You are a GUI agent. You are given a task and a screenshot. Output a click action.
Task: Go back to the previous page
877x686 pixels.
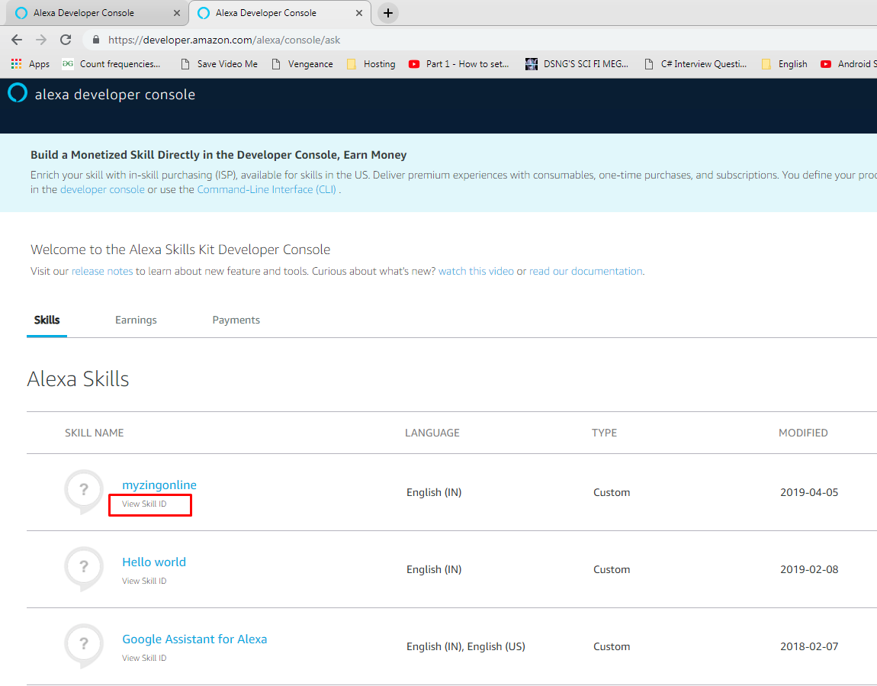click(17, 40)
